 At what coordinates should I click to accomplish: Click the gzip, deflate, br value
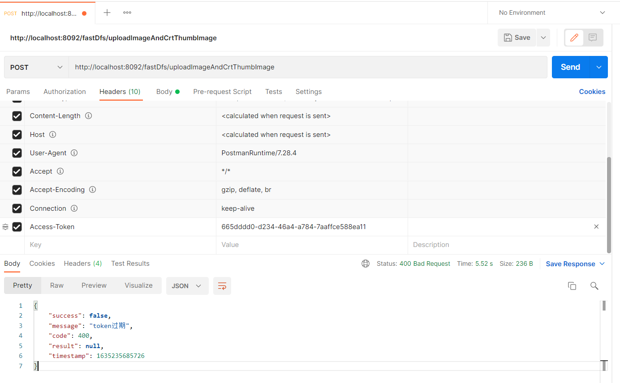click(x=246, y=190)
